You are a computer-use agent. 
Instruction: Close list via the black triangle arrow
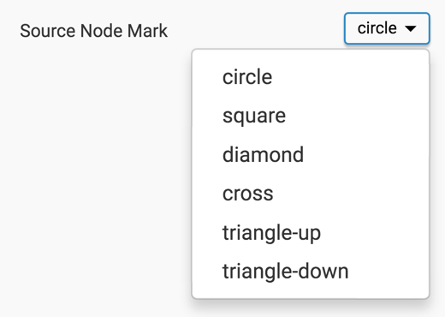pos(411,28)
